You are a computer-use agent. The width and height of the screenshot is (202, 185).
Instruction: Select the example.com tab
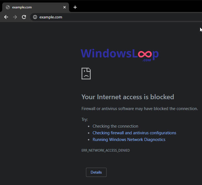coord(36,7)
